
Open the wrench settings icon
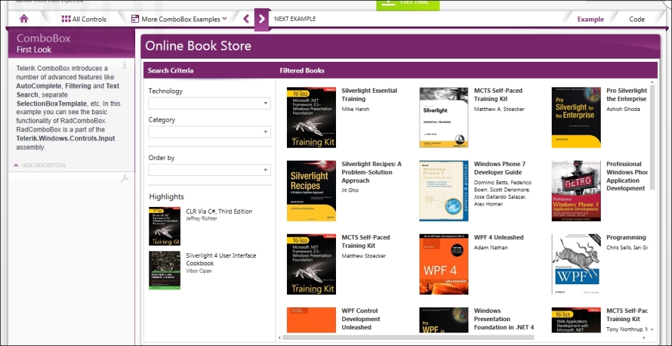click(x=124, y=179)
